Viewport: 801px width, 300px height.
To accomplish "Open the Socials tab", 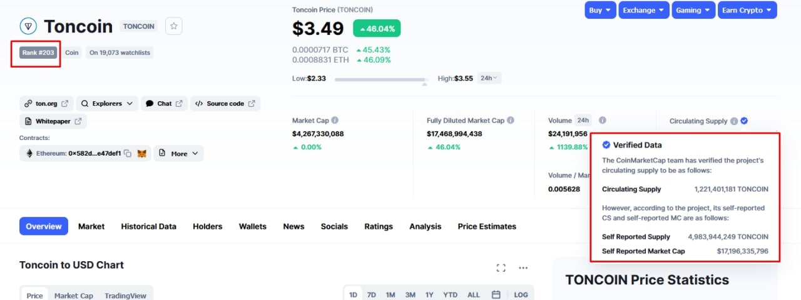I will coord(334,226).
